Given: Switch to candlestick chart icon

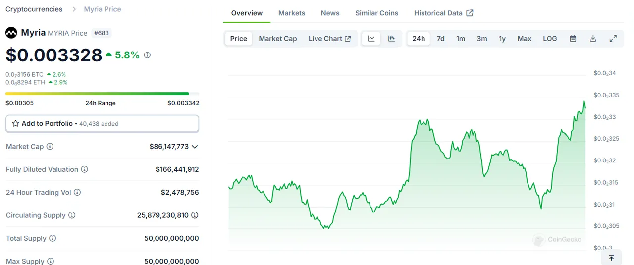Looking at the screenshot, I should 391,39.
